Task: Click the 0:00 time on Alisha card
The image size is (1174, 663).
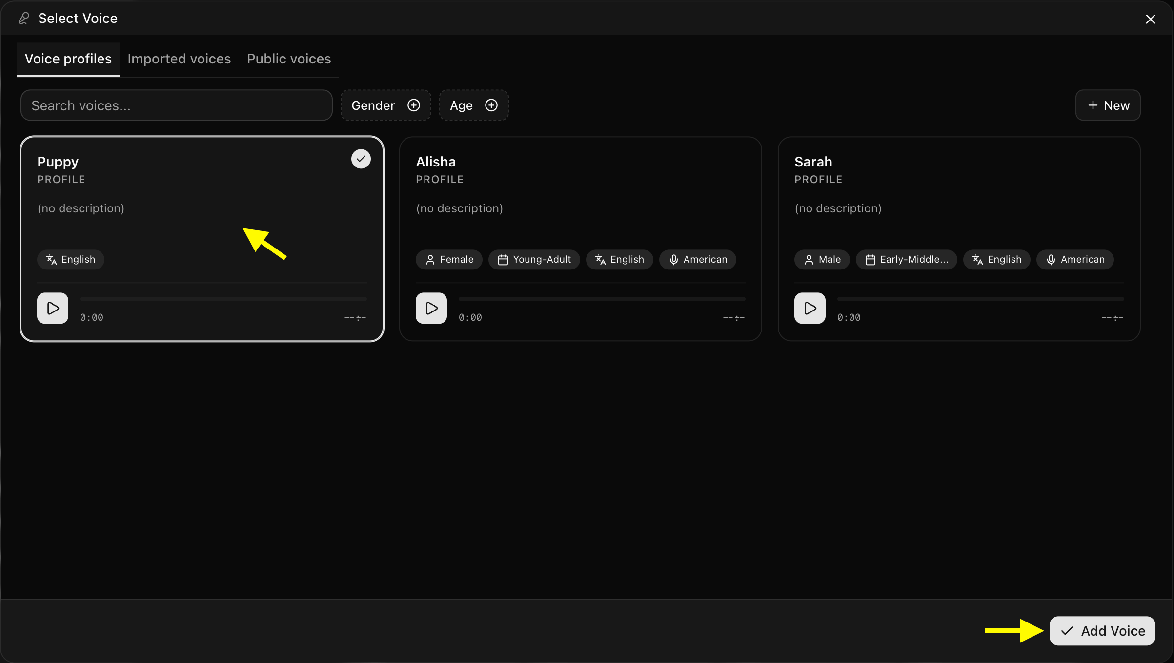Action: click(470, 317)
